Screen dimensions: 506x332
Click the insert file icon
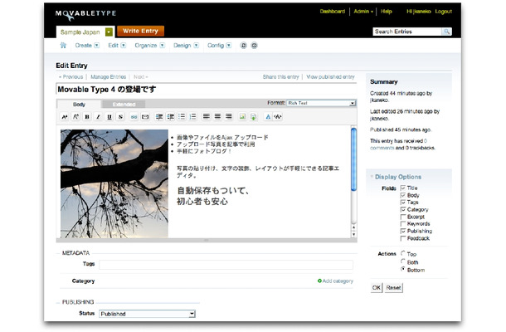tap(253, 116)
